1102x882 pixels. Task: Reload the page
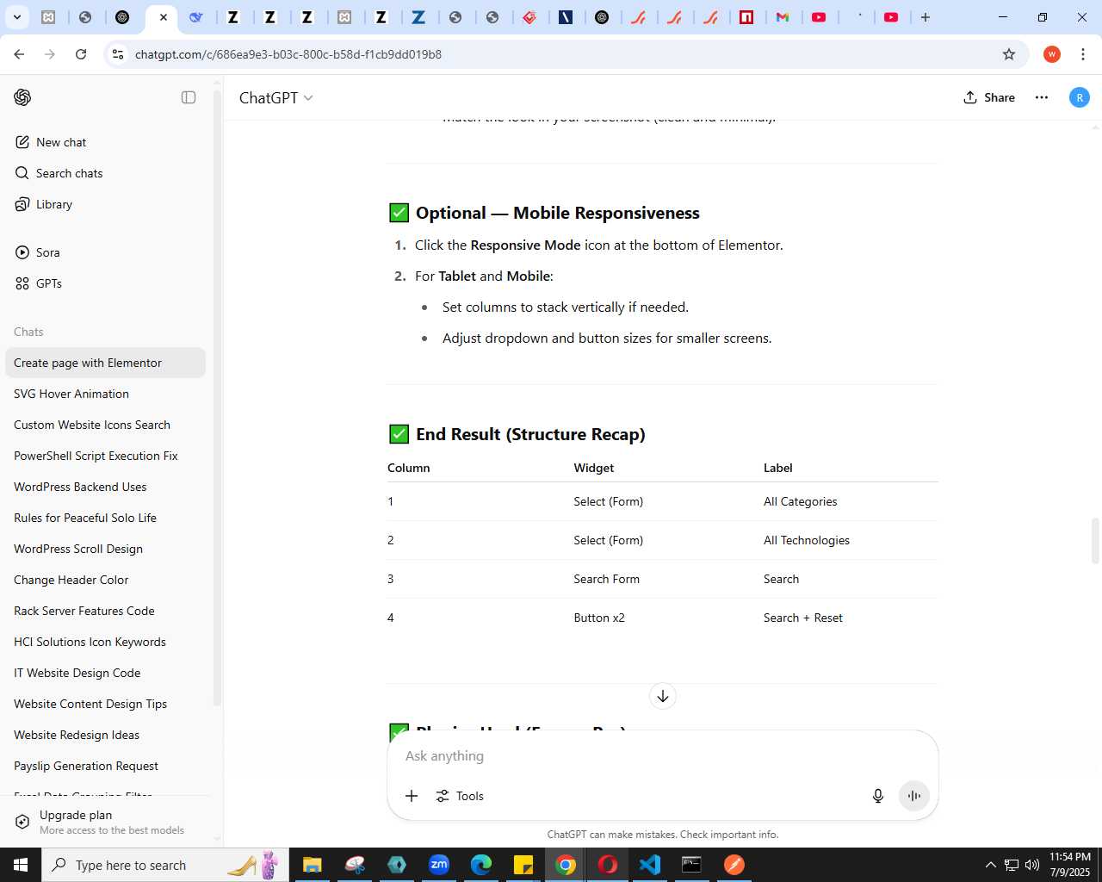click(81, 54)
